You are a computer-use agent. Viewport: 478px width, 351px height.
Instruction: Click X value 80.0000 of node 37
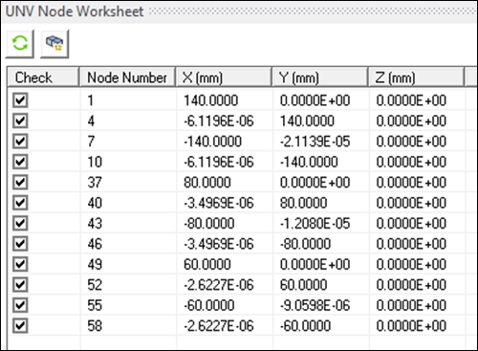(207, 183)
